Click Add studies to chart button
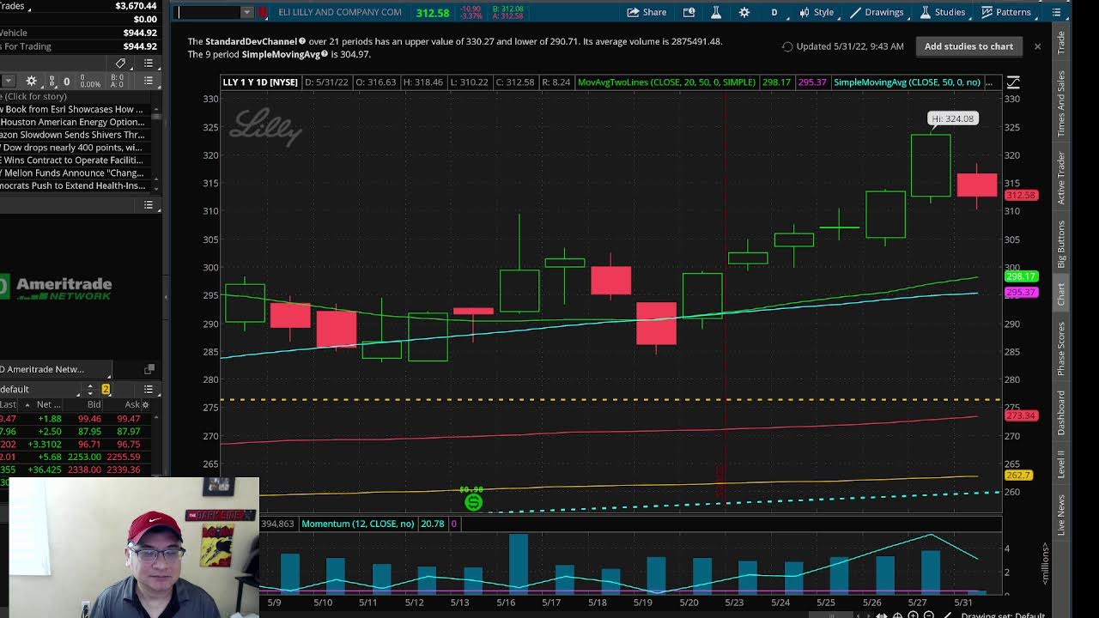Viewport: 1099px width, 618px height. coord(968,46)
